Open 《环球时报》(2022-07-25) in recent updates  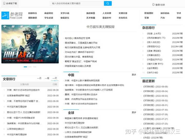(155, 124)
